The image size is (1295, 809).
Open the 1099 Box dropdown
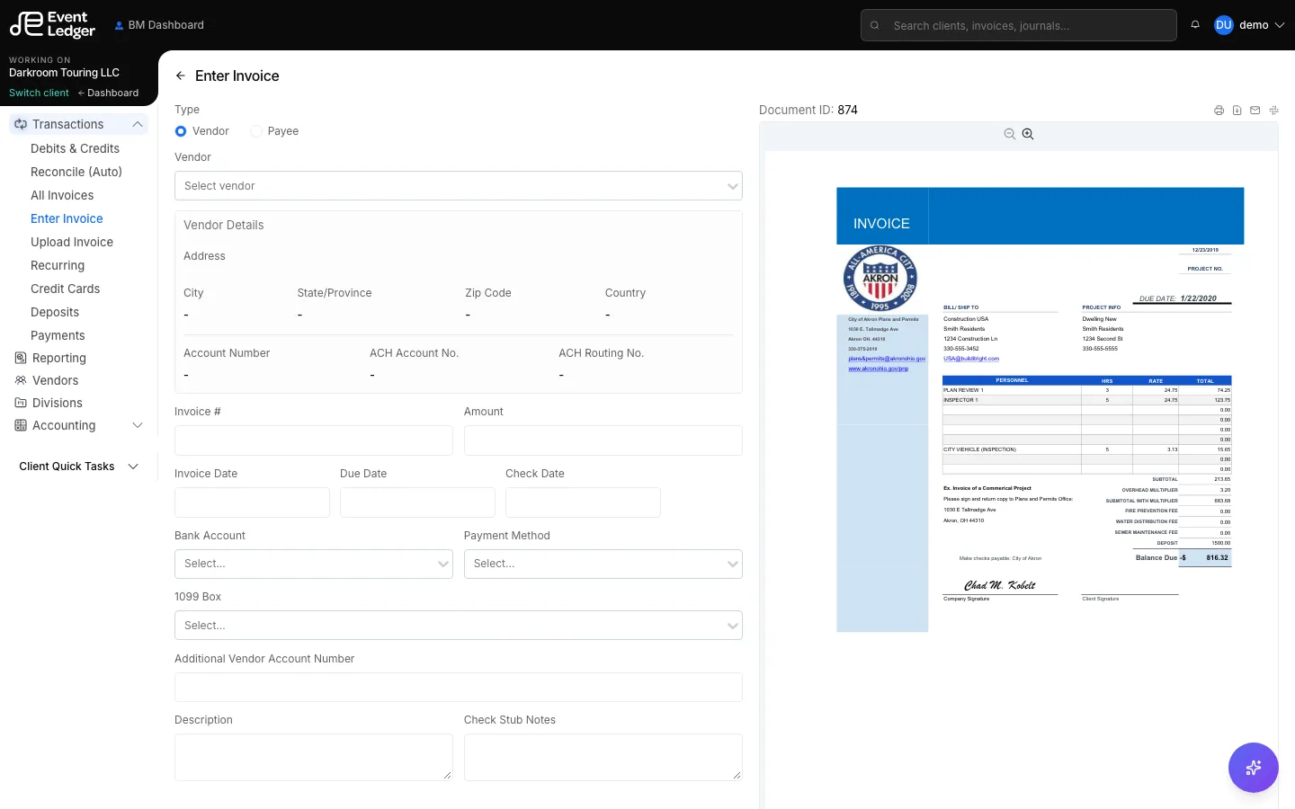click(459, 626)
